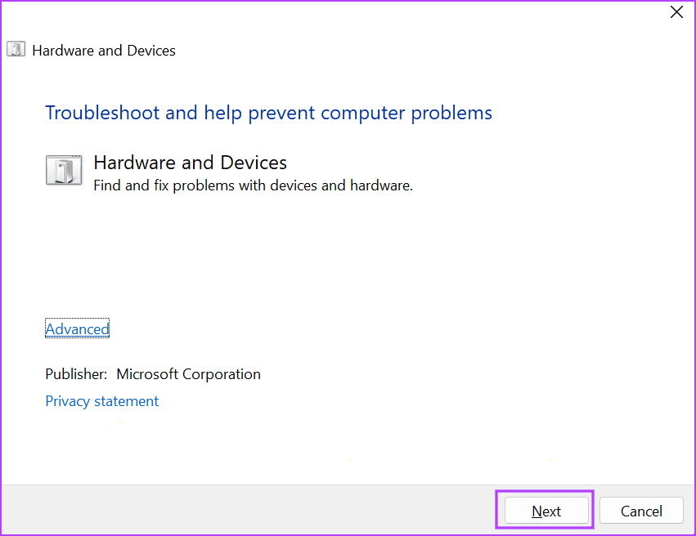Click the Hardware and Devices title bar icon
Viewport: 696px width, 536px height.
pyautogui.click(x=16, y=49)
